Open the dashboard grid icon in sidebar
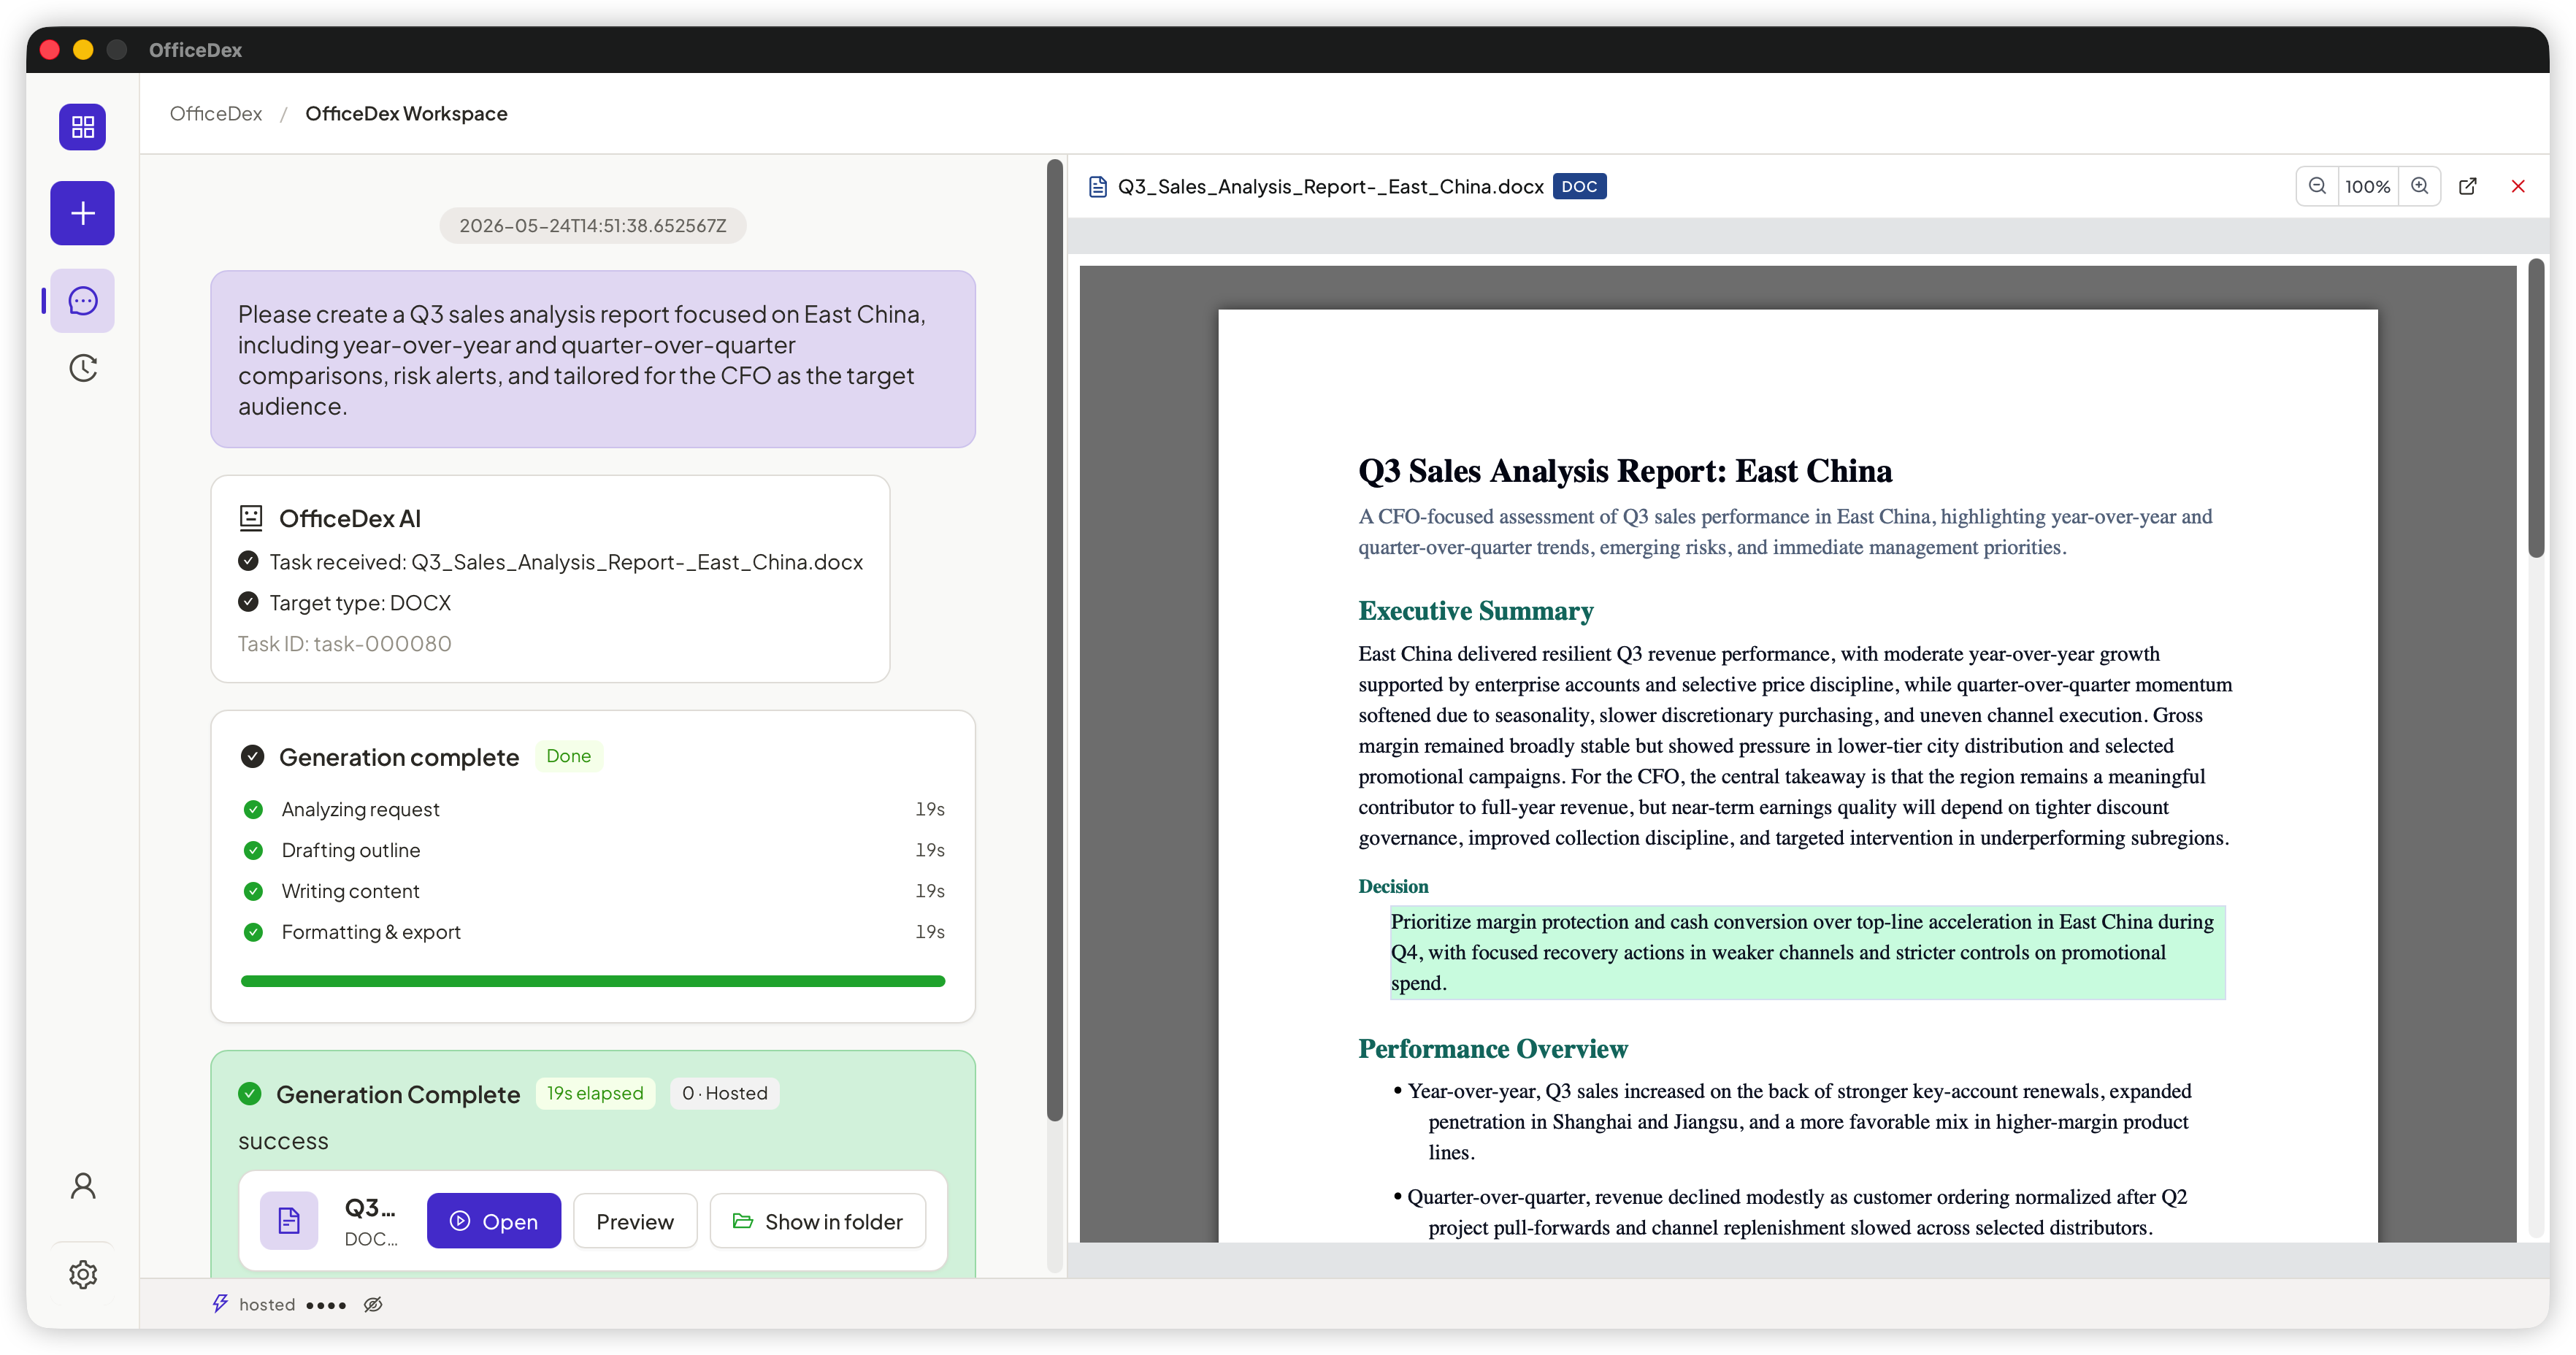Screen dimensions: 2576x1355 pyautogui.click(x=83, y=127)
